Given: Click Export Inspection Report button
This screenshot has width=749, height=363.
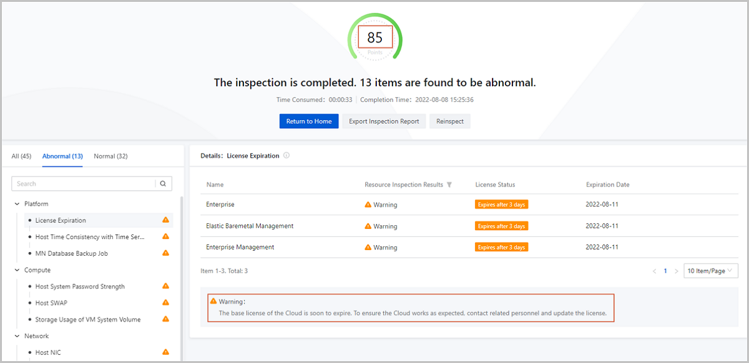Looking at the screenshot, I should pos(384,121).
